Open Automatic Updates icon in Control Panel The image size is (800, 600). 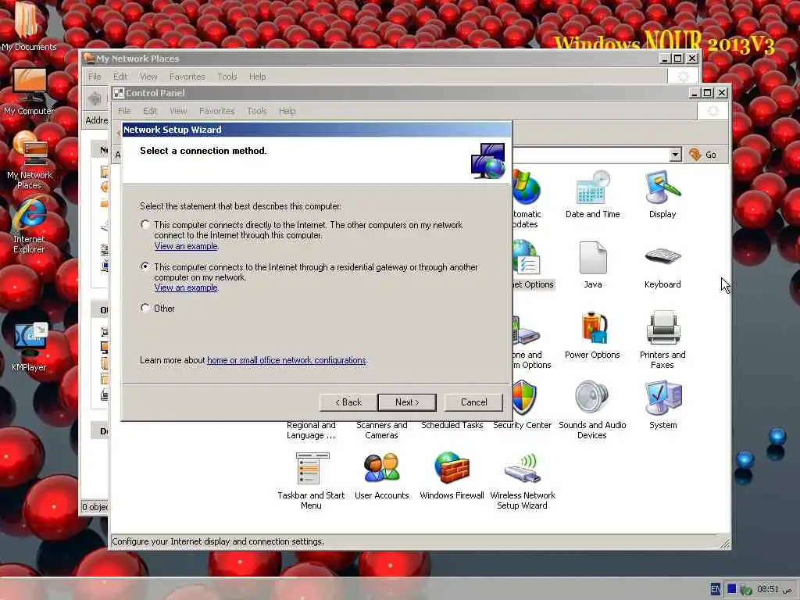point(526,199)
